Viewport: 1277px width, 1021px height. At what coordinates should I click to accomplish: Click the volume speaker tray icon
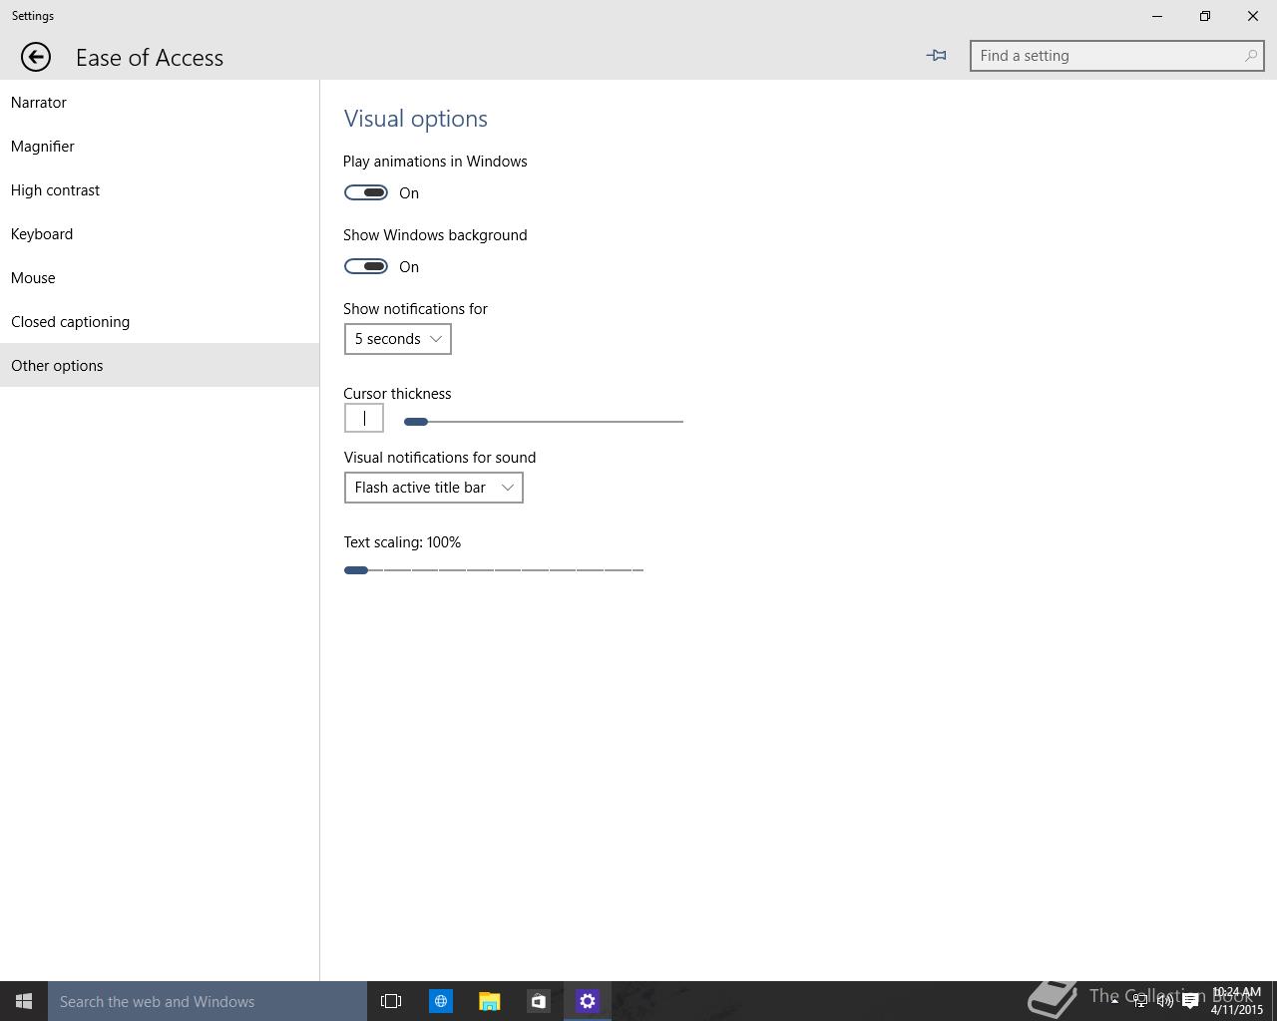coord(1164,1001)
